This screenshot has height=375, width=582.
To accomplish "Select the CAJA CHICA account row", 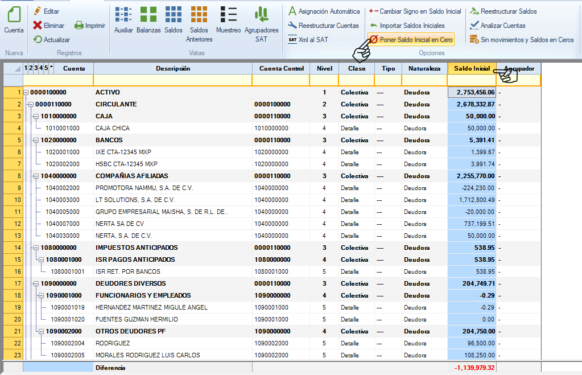I will point(112,128).
